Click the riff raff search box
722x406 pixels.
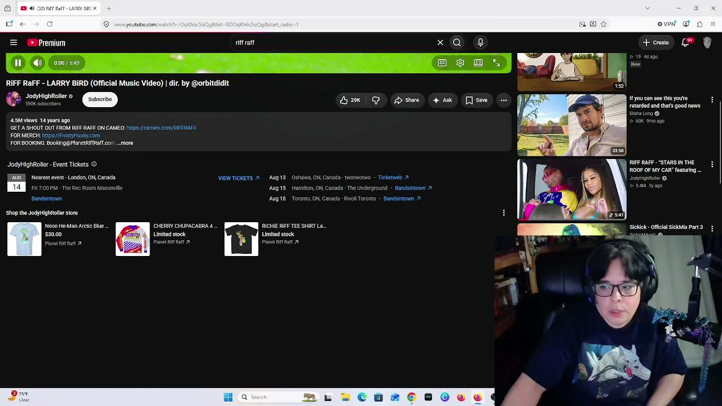(333, 42)
